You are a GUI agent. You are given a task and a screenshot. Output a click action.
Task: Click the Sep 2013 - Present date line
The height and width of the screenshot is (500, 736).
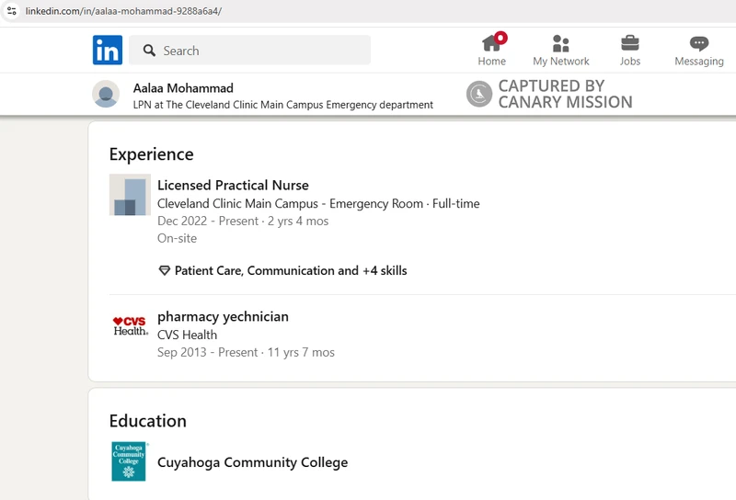point(246,352)
